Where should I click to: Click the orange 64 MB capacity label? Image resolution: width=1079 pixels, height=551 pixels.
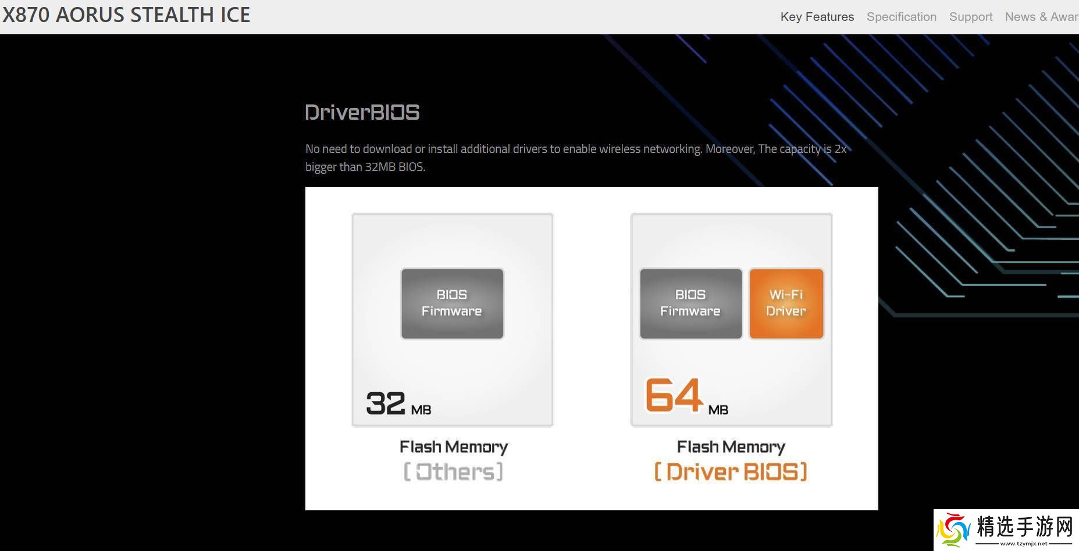tap(686, 397)
